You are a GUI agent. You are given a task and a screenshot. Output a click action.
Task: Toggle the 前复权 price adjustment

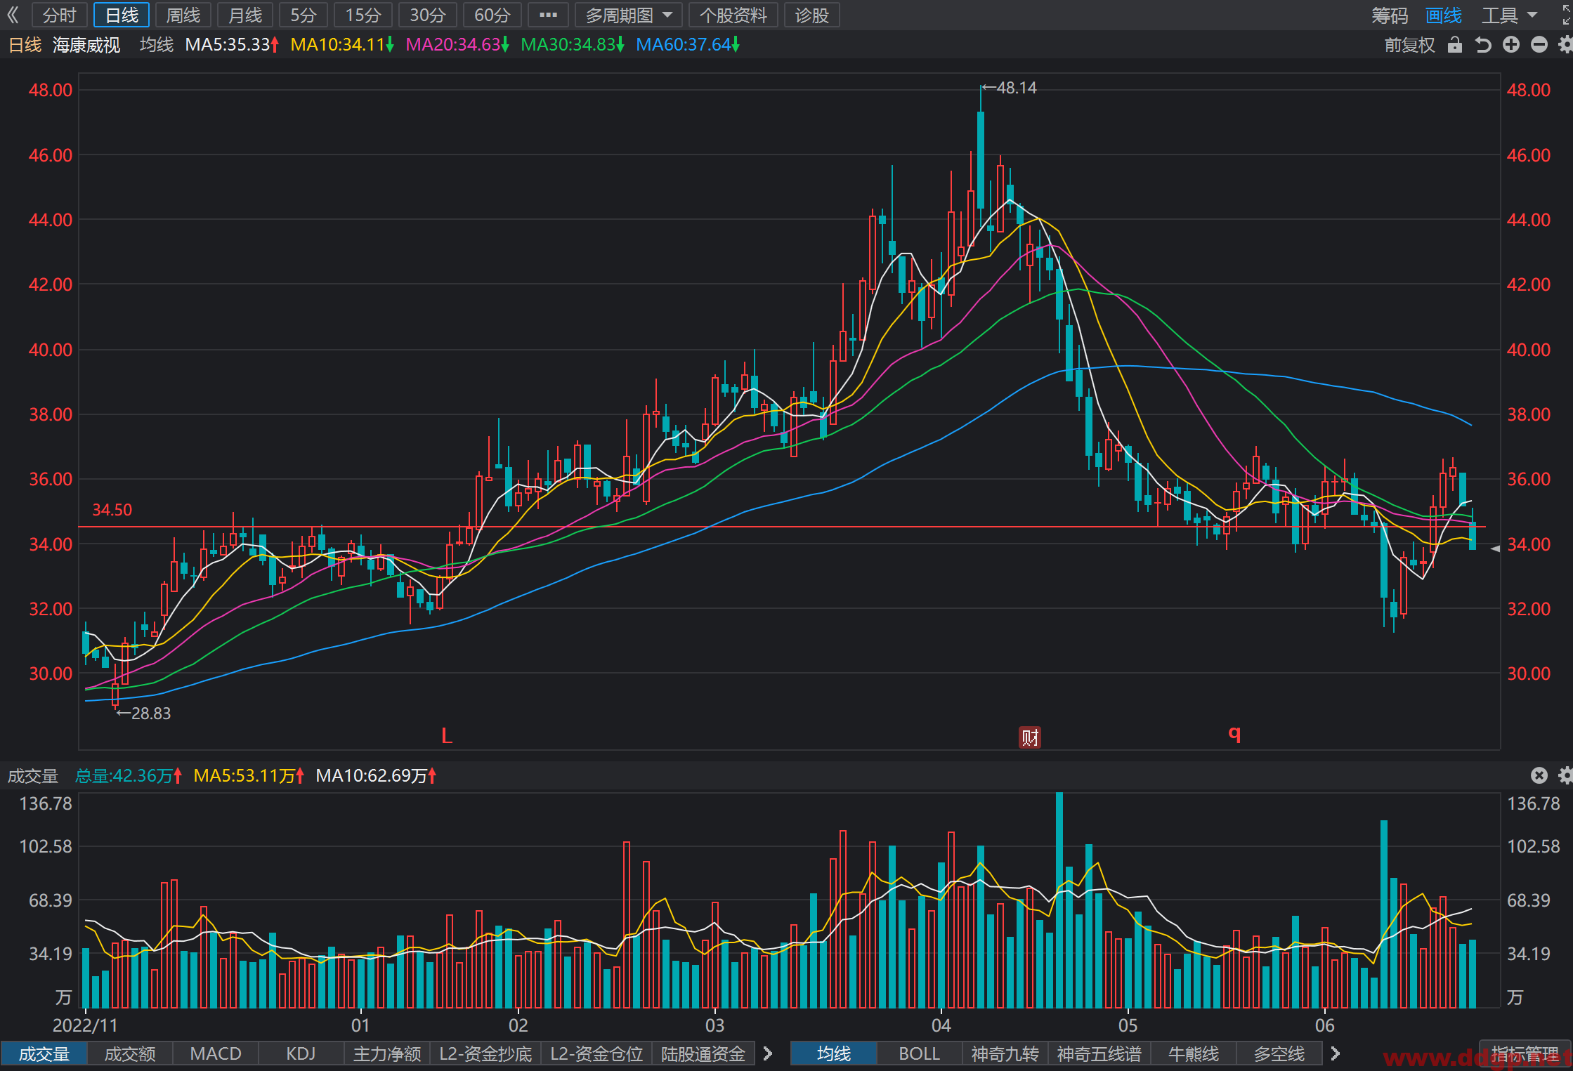pos(1409,45)
